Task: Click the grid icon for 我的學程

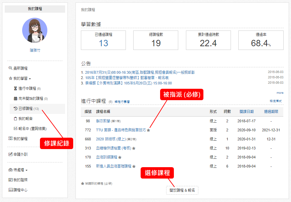Action: pos(10,138)
